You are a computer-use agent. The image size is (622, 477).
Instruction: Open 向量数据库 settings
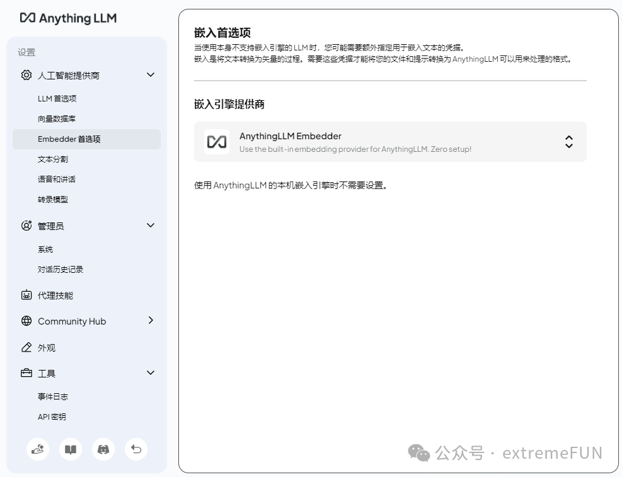coord(57,118)
